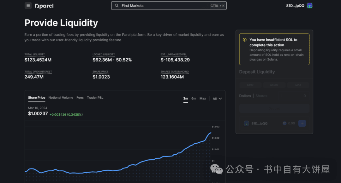Click wallet address 81D...jpQQ in header
The image size is (341, 183).
click(295, 6)
